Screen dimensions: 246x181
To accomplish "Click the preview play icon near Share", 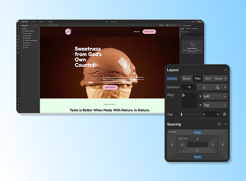I will point(189,22).
